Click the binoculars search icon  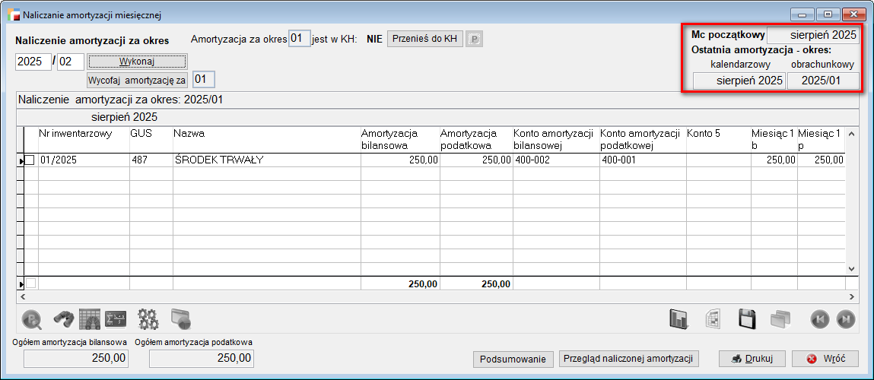[x=62, y=319]
